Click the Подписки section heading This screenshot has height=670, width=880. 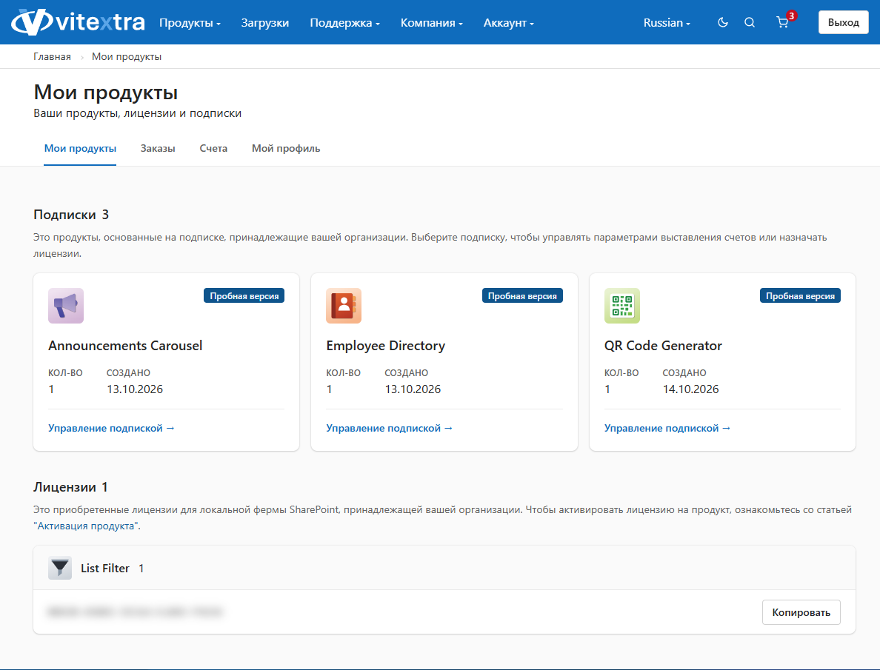click(x=65, y=215)
